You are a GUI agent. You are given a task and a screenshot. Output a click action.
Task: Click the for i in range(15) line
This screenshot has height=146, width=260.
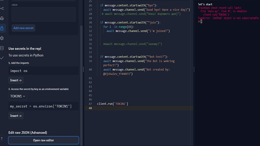pyautogui.click(x=119, y=27)
